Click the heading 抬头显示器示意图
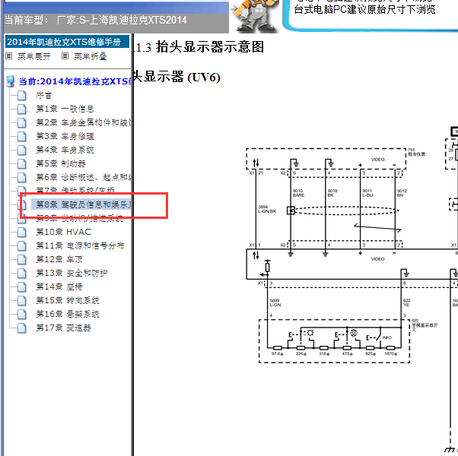This screenshot has width=458, height=456. 210,47
